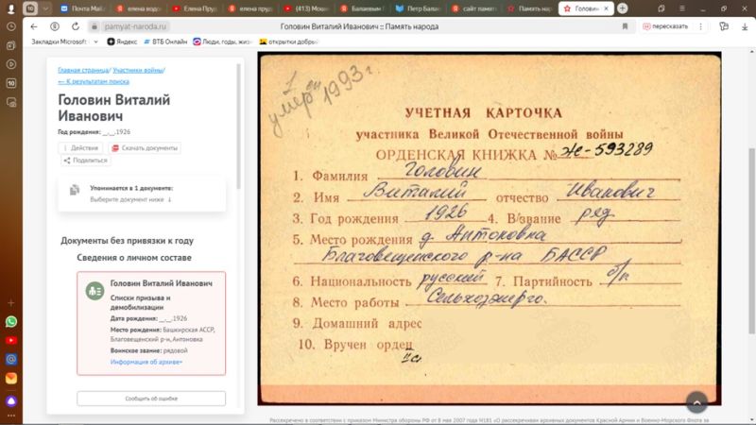The height and width of the screenshot is (425, 756).
Task: Click the scanned учетная карточка image
Action: click(490, 229)
